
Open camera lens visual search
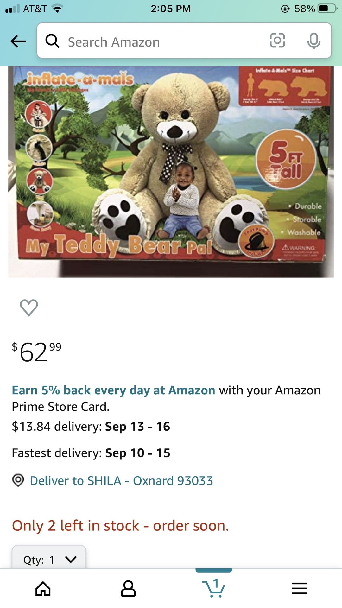[277, 41]
